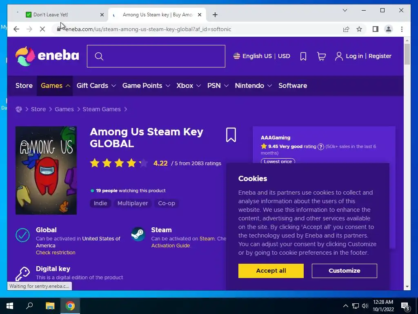
Task: Open Windows Start menu
Action: pyautogui.click(x=10, y=306)
